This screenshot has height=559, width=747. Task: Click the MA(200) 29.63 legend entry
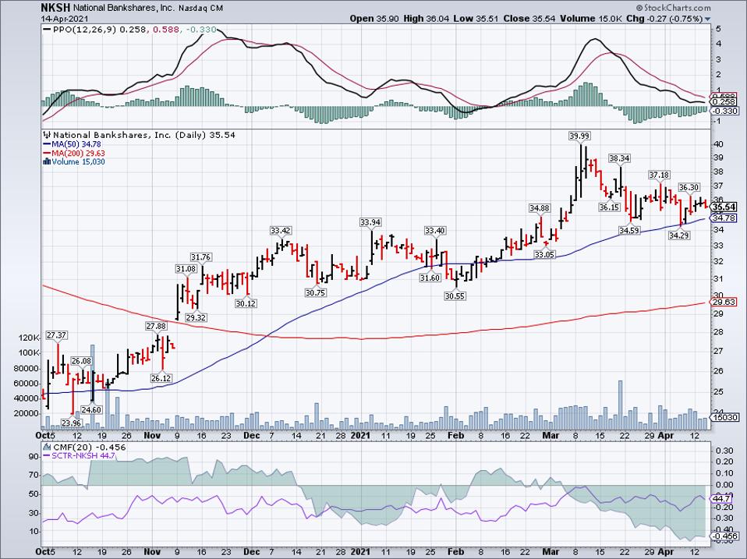[78, 153]
